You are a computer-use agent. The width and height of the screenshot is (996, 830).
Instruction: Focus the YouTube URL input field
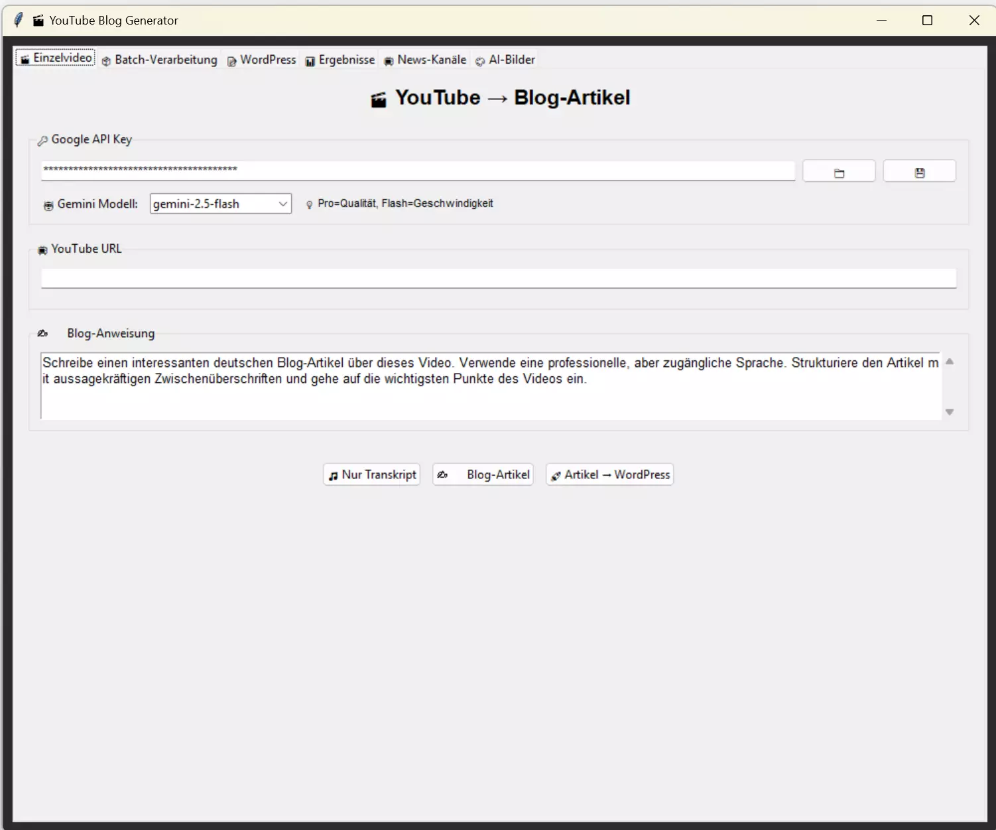click(499, 278)
